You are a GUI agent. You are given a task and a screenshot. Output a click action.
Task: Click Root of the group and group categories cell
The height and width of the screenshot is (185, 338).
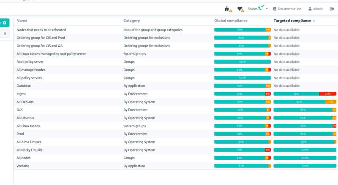[153, 30]
